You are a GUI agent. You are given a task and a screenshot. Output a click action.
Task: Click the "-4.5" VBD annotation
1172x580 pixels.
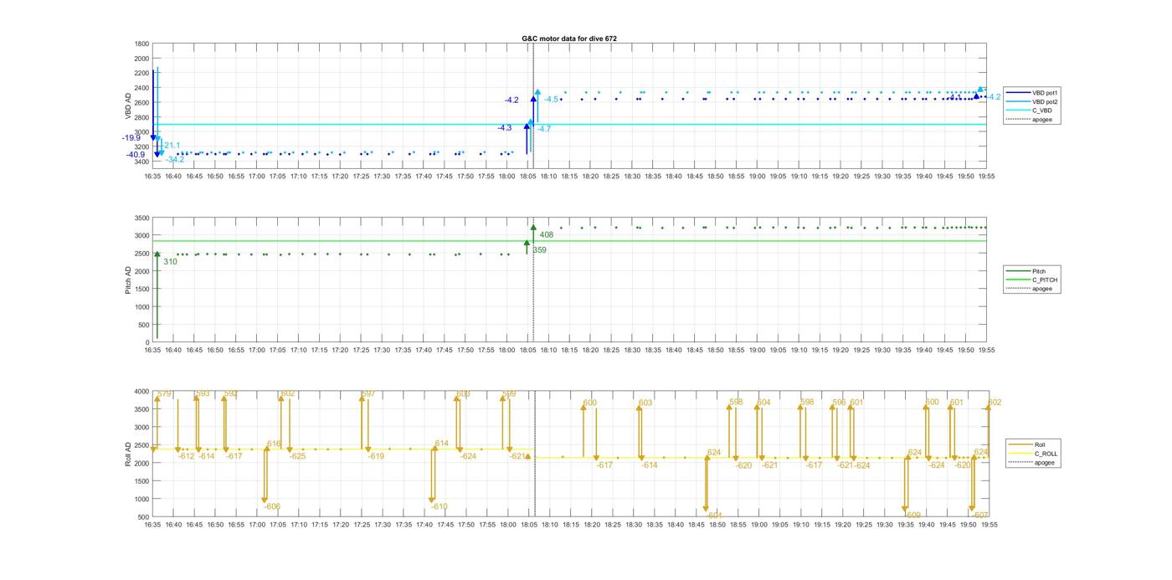point(551,100)
